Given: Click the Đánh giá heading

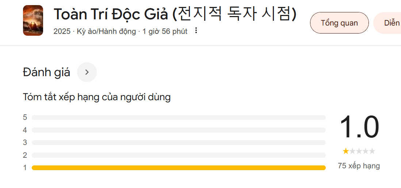Looking at the screenshot, I should point(46,73).
